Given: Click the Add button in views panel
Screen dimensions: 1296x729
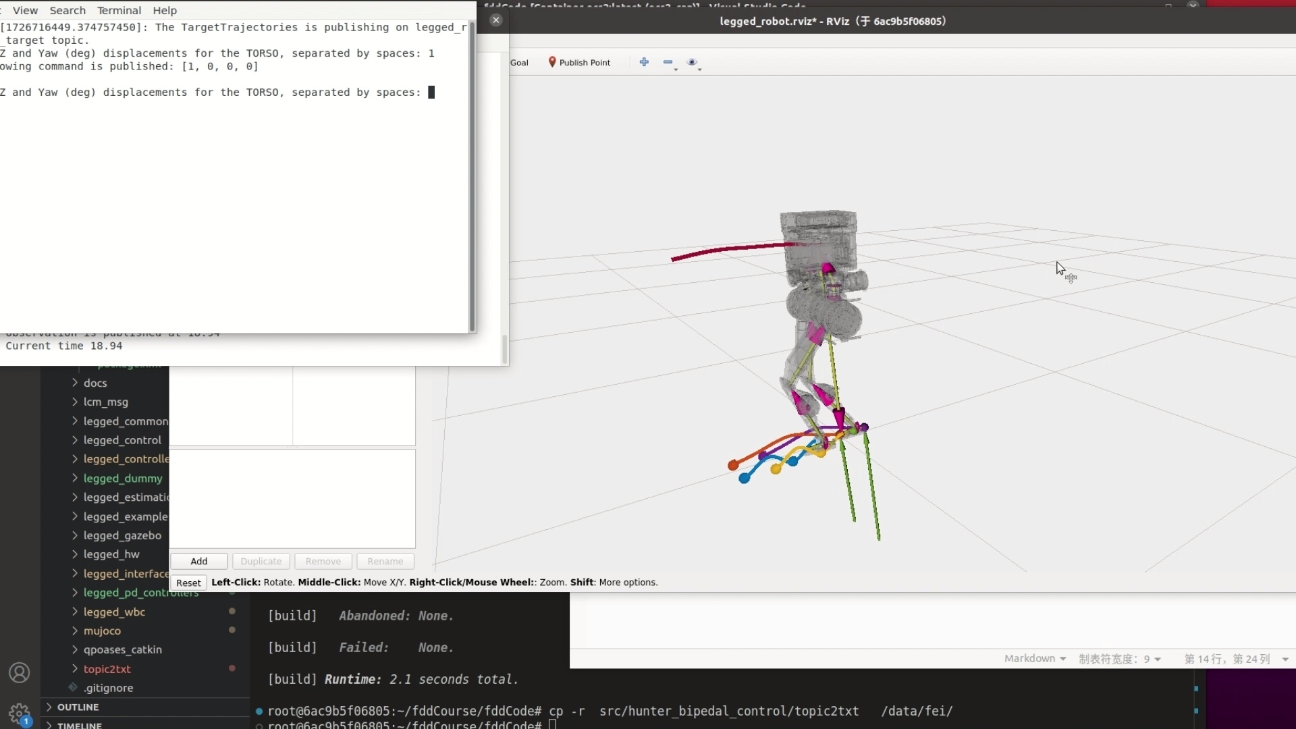Looking at the screenshot, I should (198, 561).
